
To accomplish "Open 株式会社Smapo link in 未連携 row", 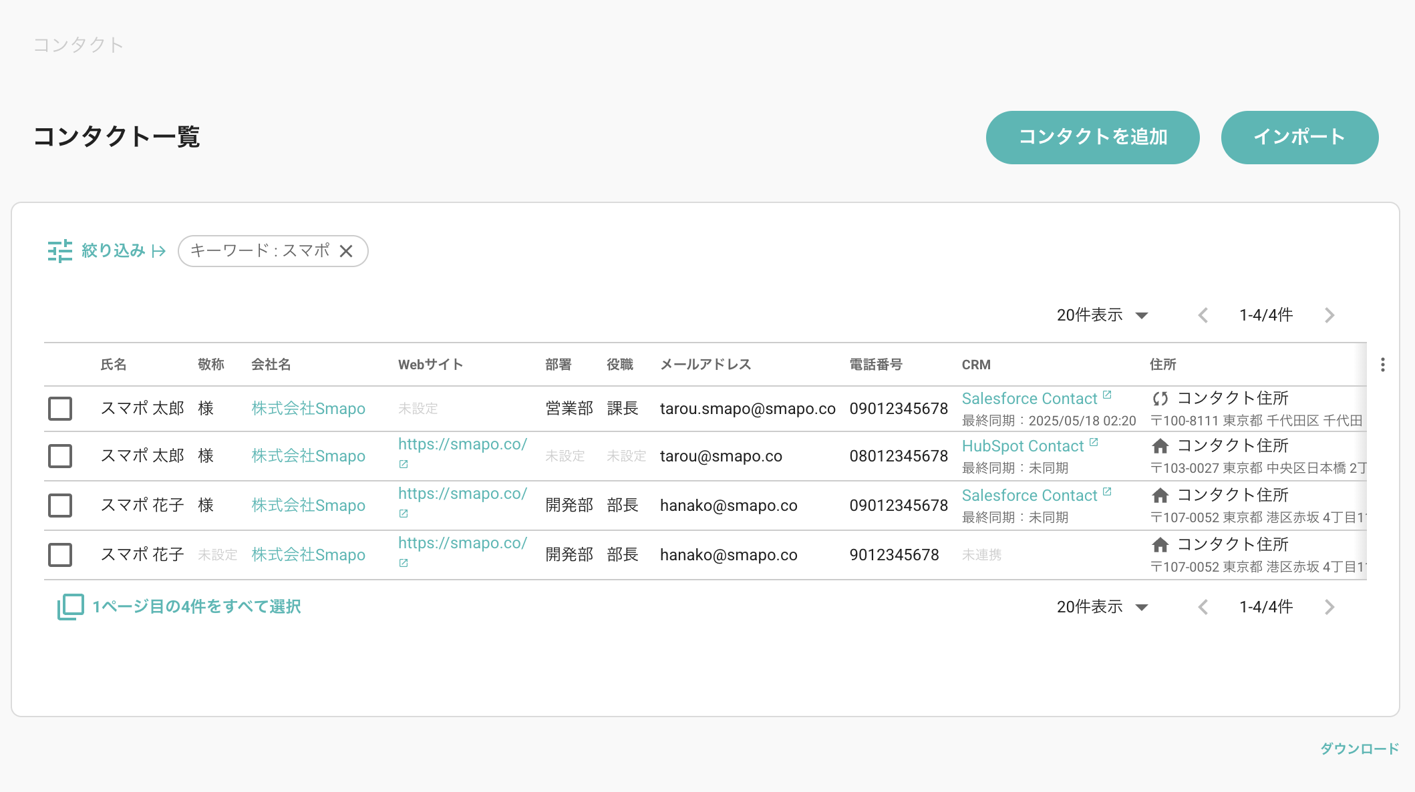I will tap(308, 555).
